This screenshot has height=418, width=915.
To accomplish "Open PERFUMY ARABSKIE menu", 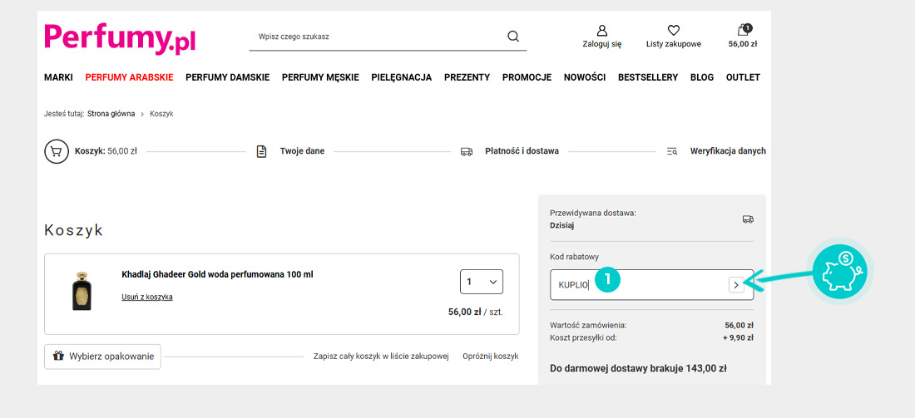I will (x=129, y=77).
